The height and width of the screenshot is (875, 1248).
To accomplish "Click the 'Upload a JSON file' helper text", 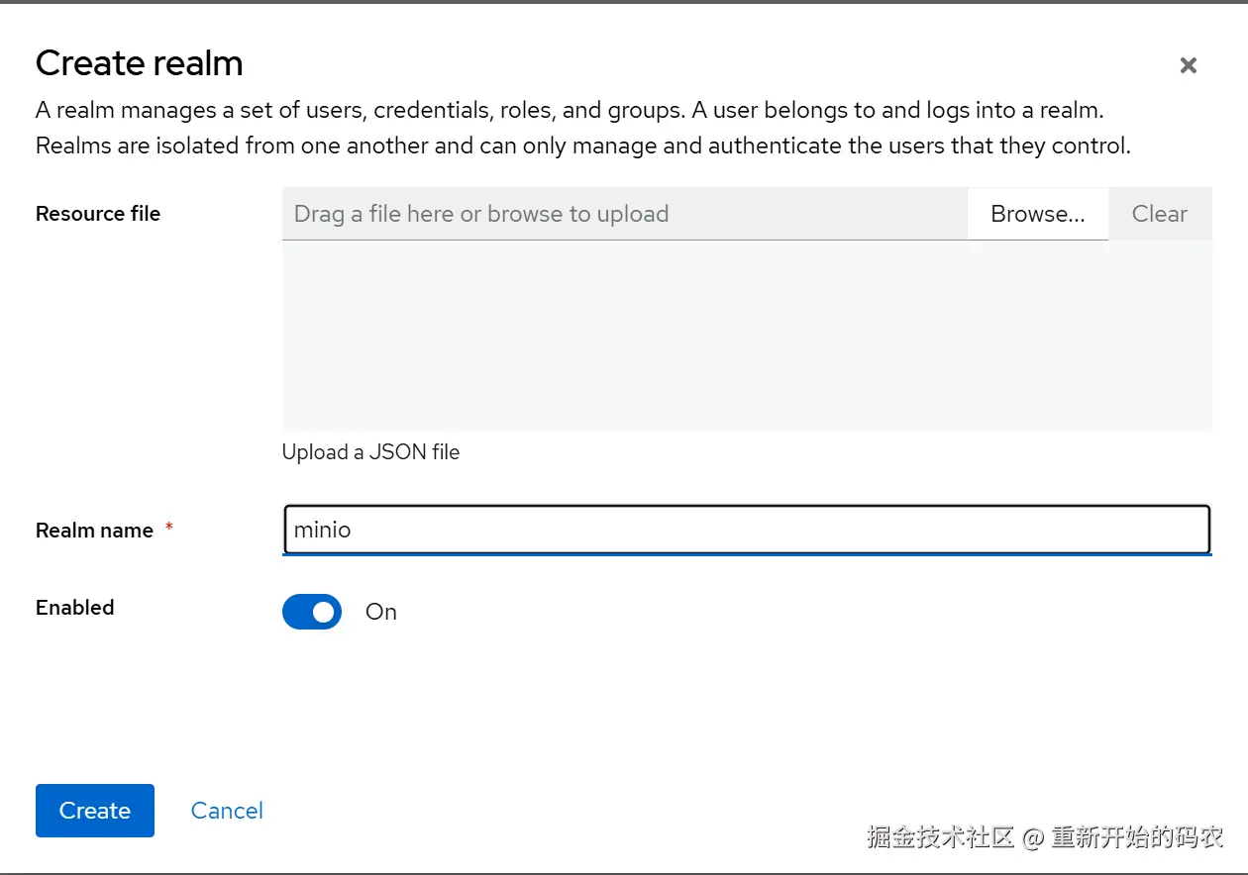I will point(370,452).
